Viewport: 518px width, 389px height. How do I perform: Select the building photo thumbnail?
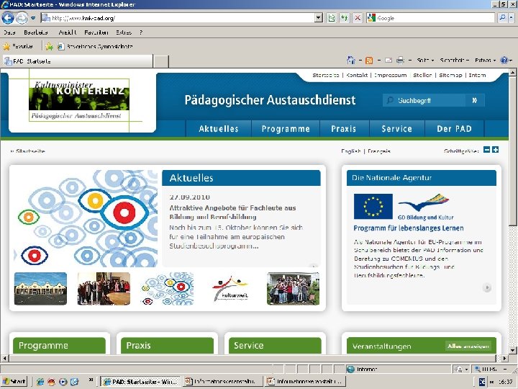(x=40, y=288)
